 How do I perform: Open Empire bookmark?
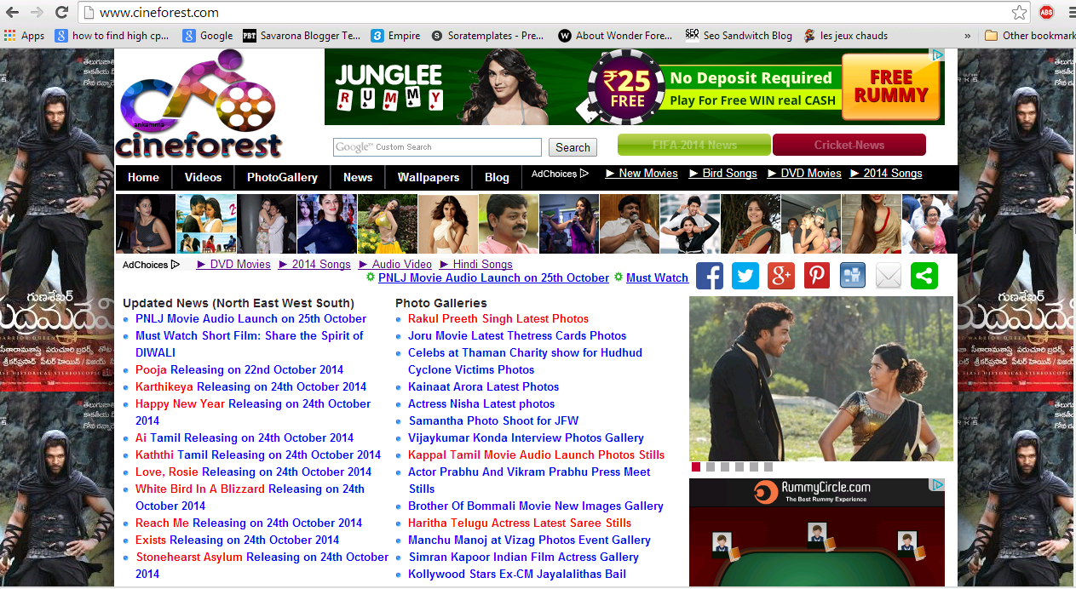396,36
